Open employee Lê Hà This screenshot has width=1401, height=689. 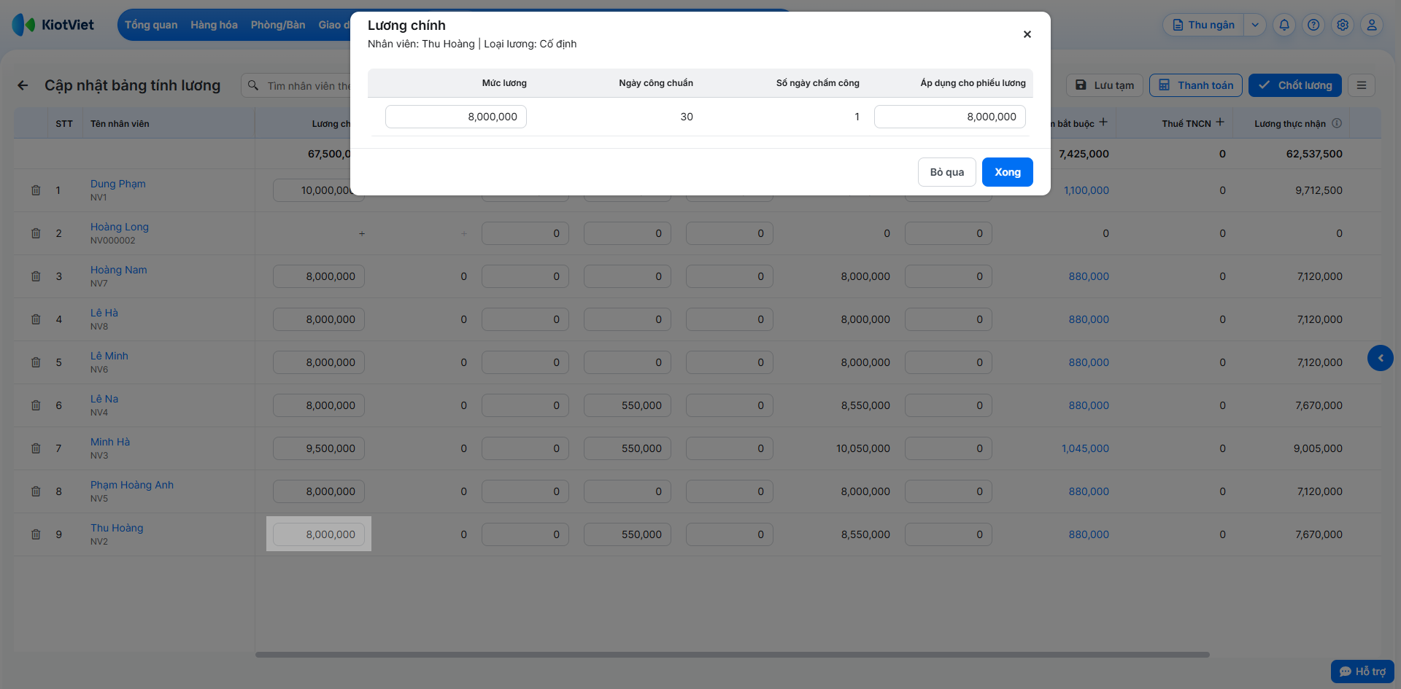point(104,313)
